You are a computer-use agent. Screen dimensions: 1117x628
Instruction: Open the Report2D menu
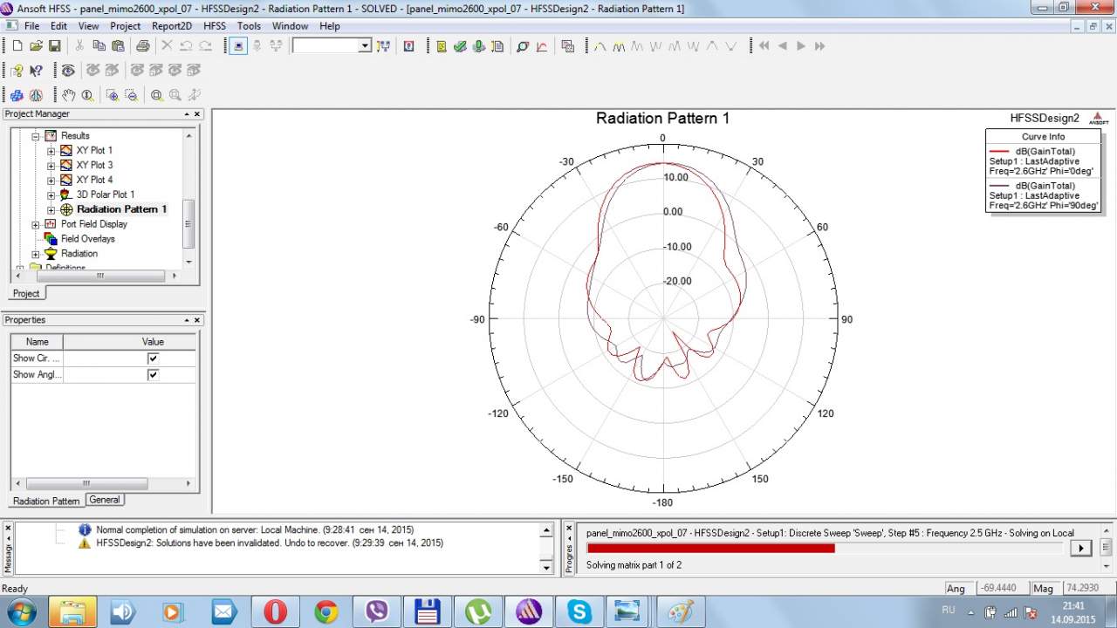[171, 26]
